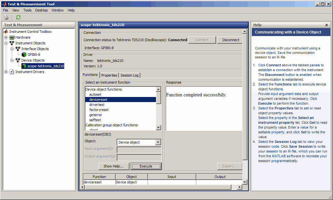Click the Instrument Drivers node icon

[12, 72]
